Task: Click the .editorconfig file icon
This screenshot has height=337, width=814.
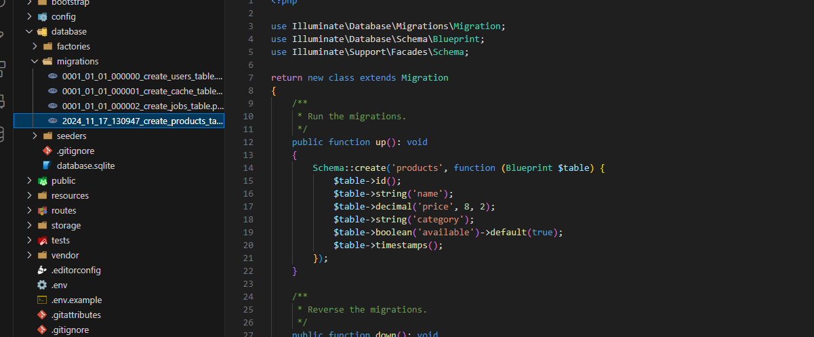Action: point(42,270)
